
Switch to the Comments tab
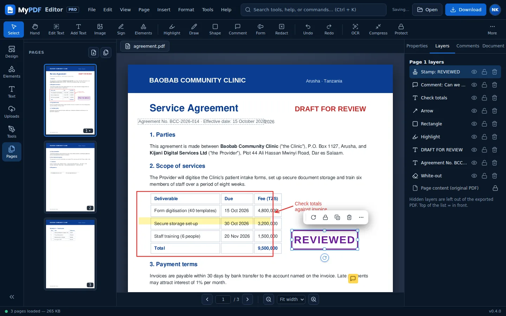(468, 46)
